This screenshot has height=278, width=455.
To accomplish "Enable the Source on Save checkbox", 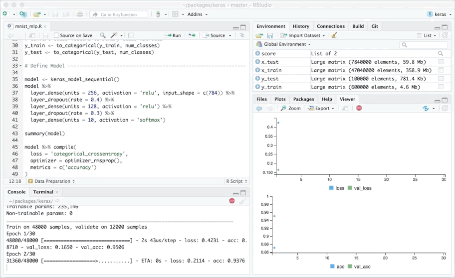I will [57, 35].
